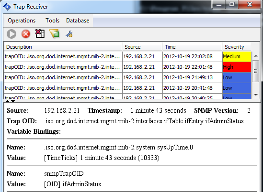Expand pane with split divider down arrow
Viewport: 263px width, 192px height.
tap(13, 101)
